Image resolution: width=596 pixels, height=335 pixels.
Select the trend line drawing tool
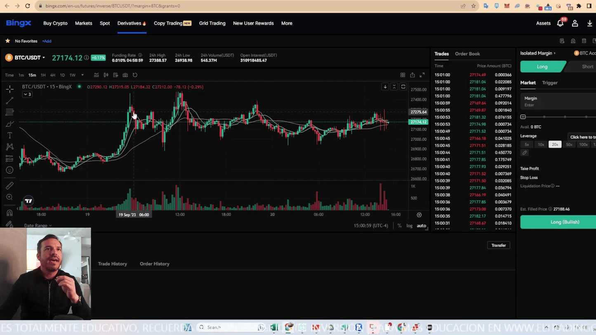coord(9,101)
